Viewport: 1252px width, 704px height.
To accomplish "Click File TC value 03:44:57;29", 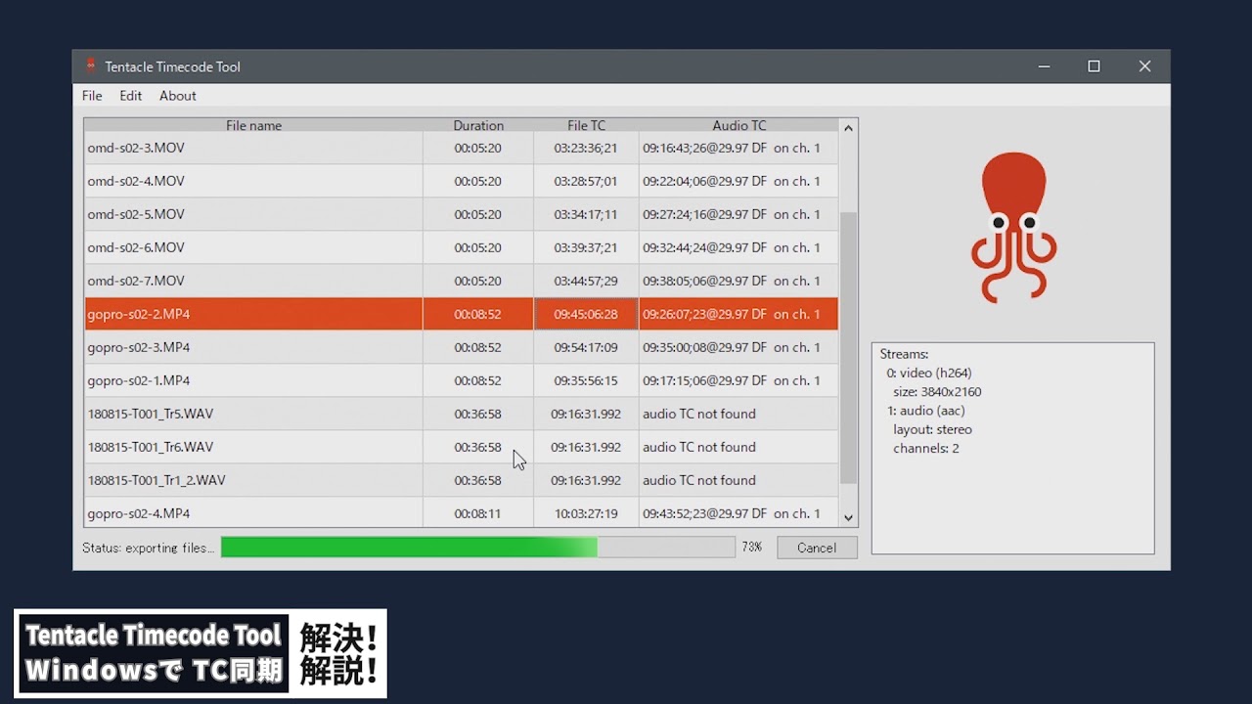I will (586, 281).
